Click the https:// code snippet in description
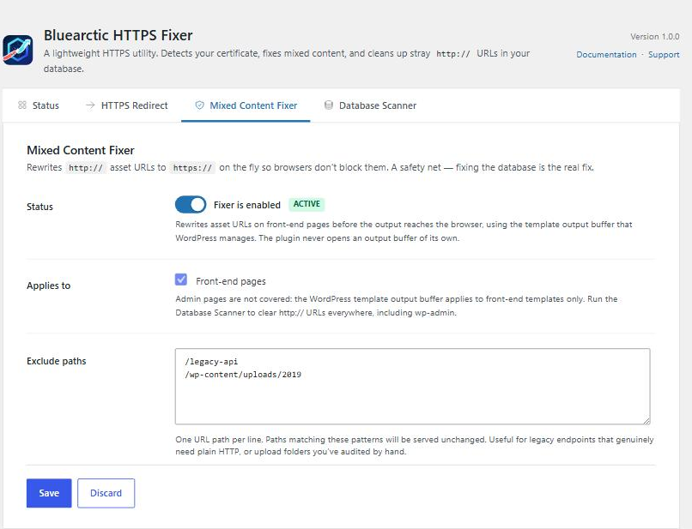 point(192,168)
